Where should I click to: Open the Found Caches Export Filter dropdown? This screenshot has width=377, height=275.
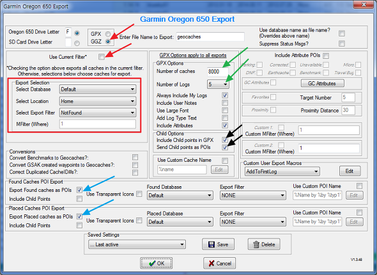pyautogui.click(x=252, y=195)
